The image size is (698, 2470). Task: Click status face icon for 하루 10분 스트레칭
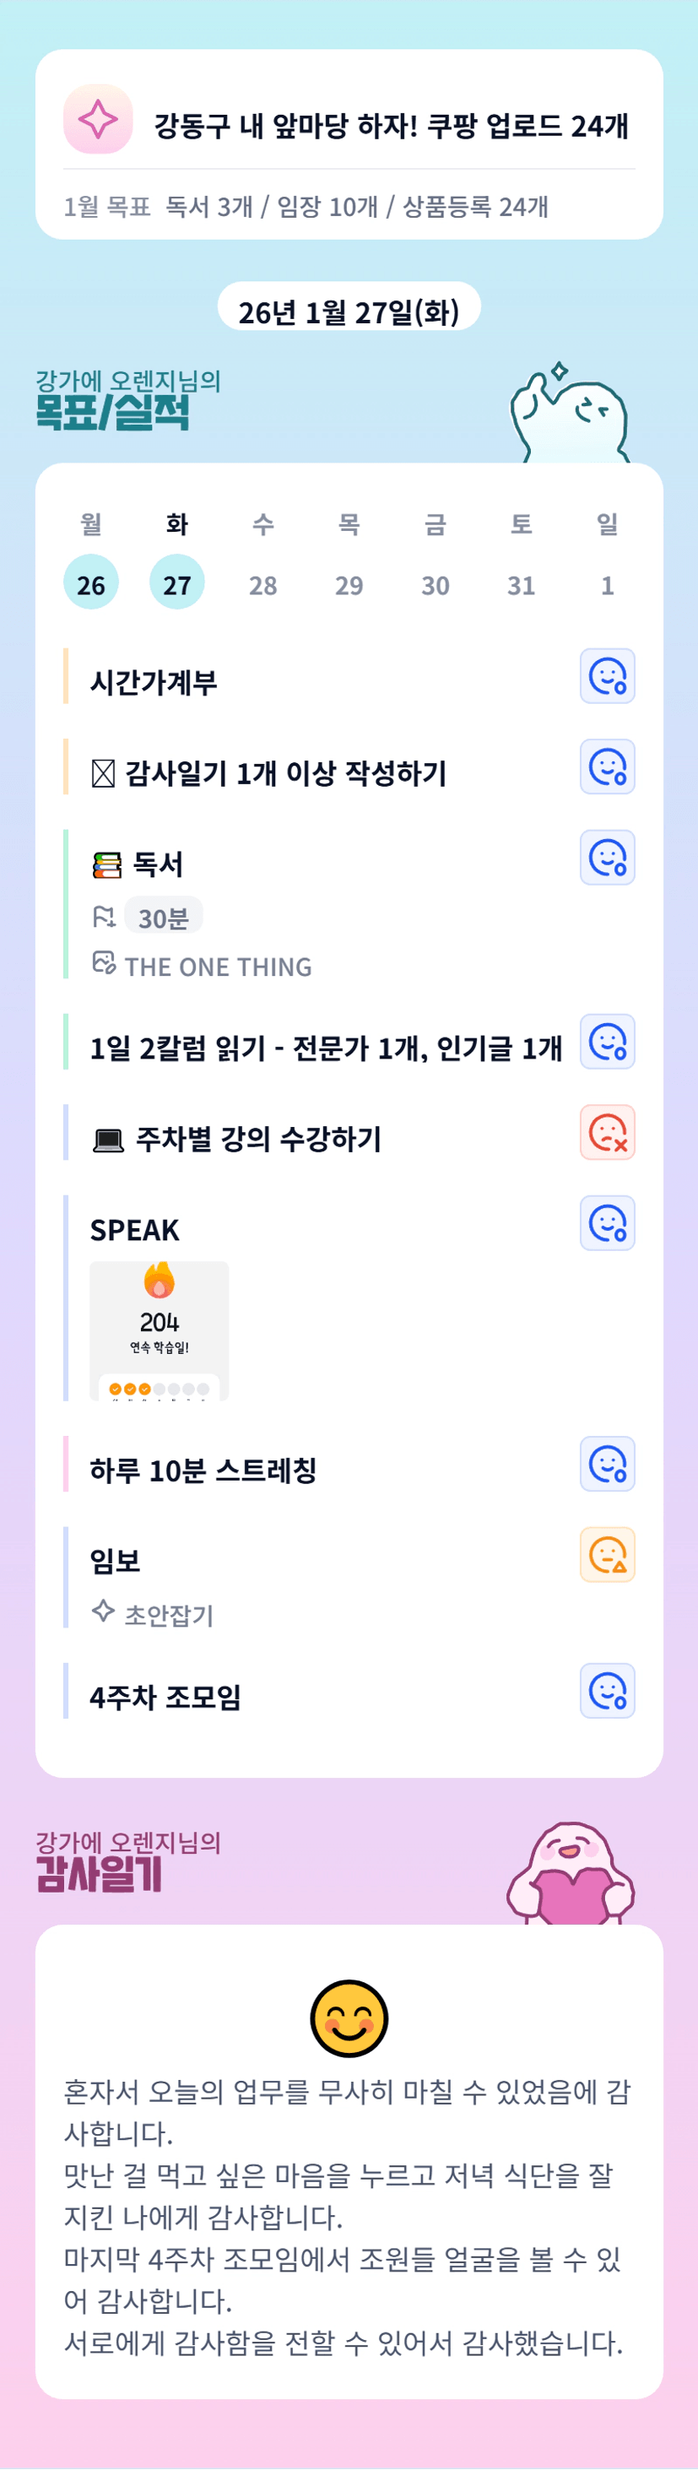pos(607,1464)
